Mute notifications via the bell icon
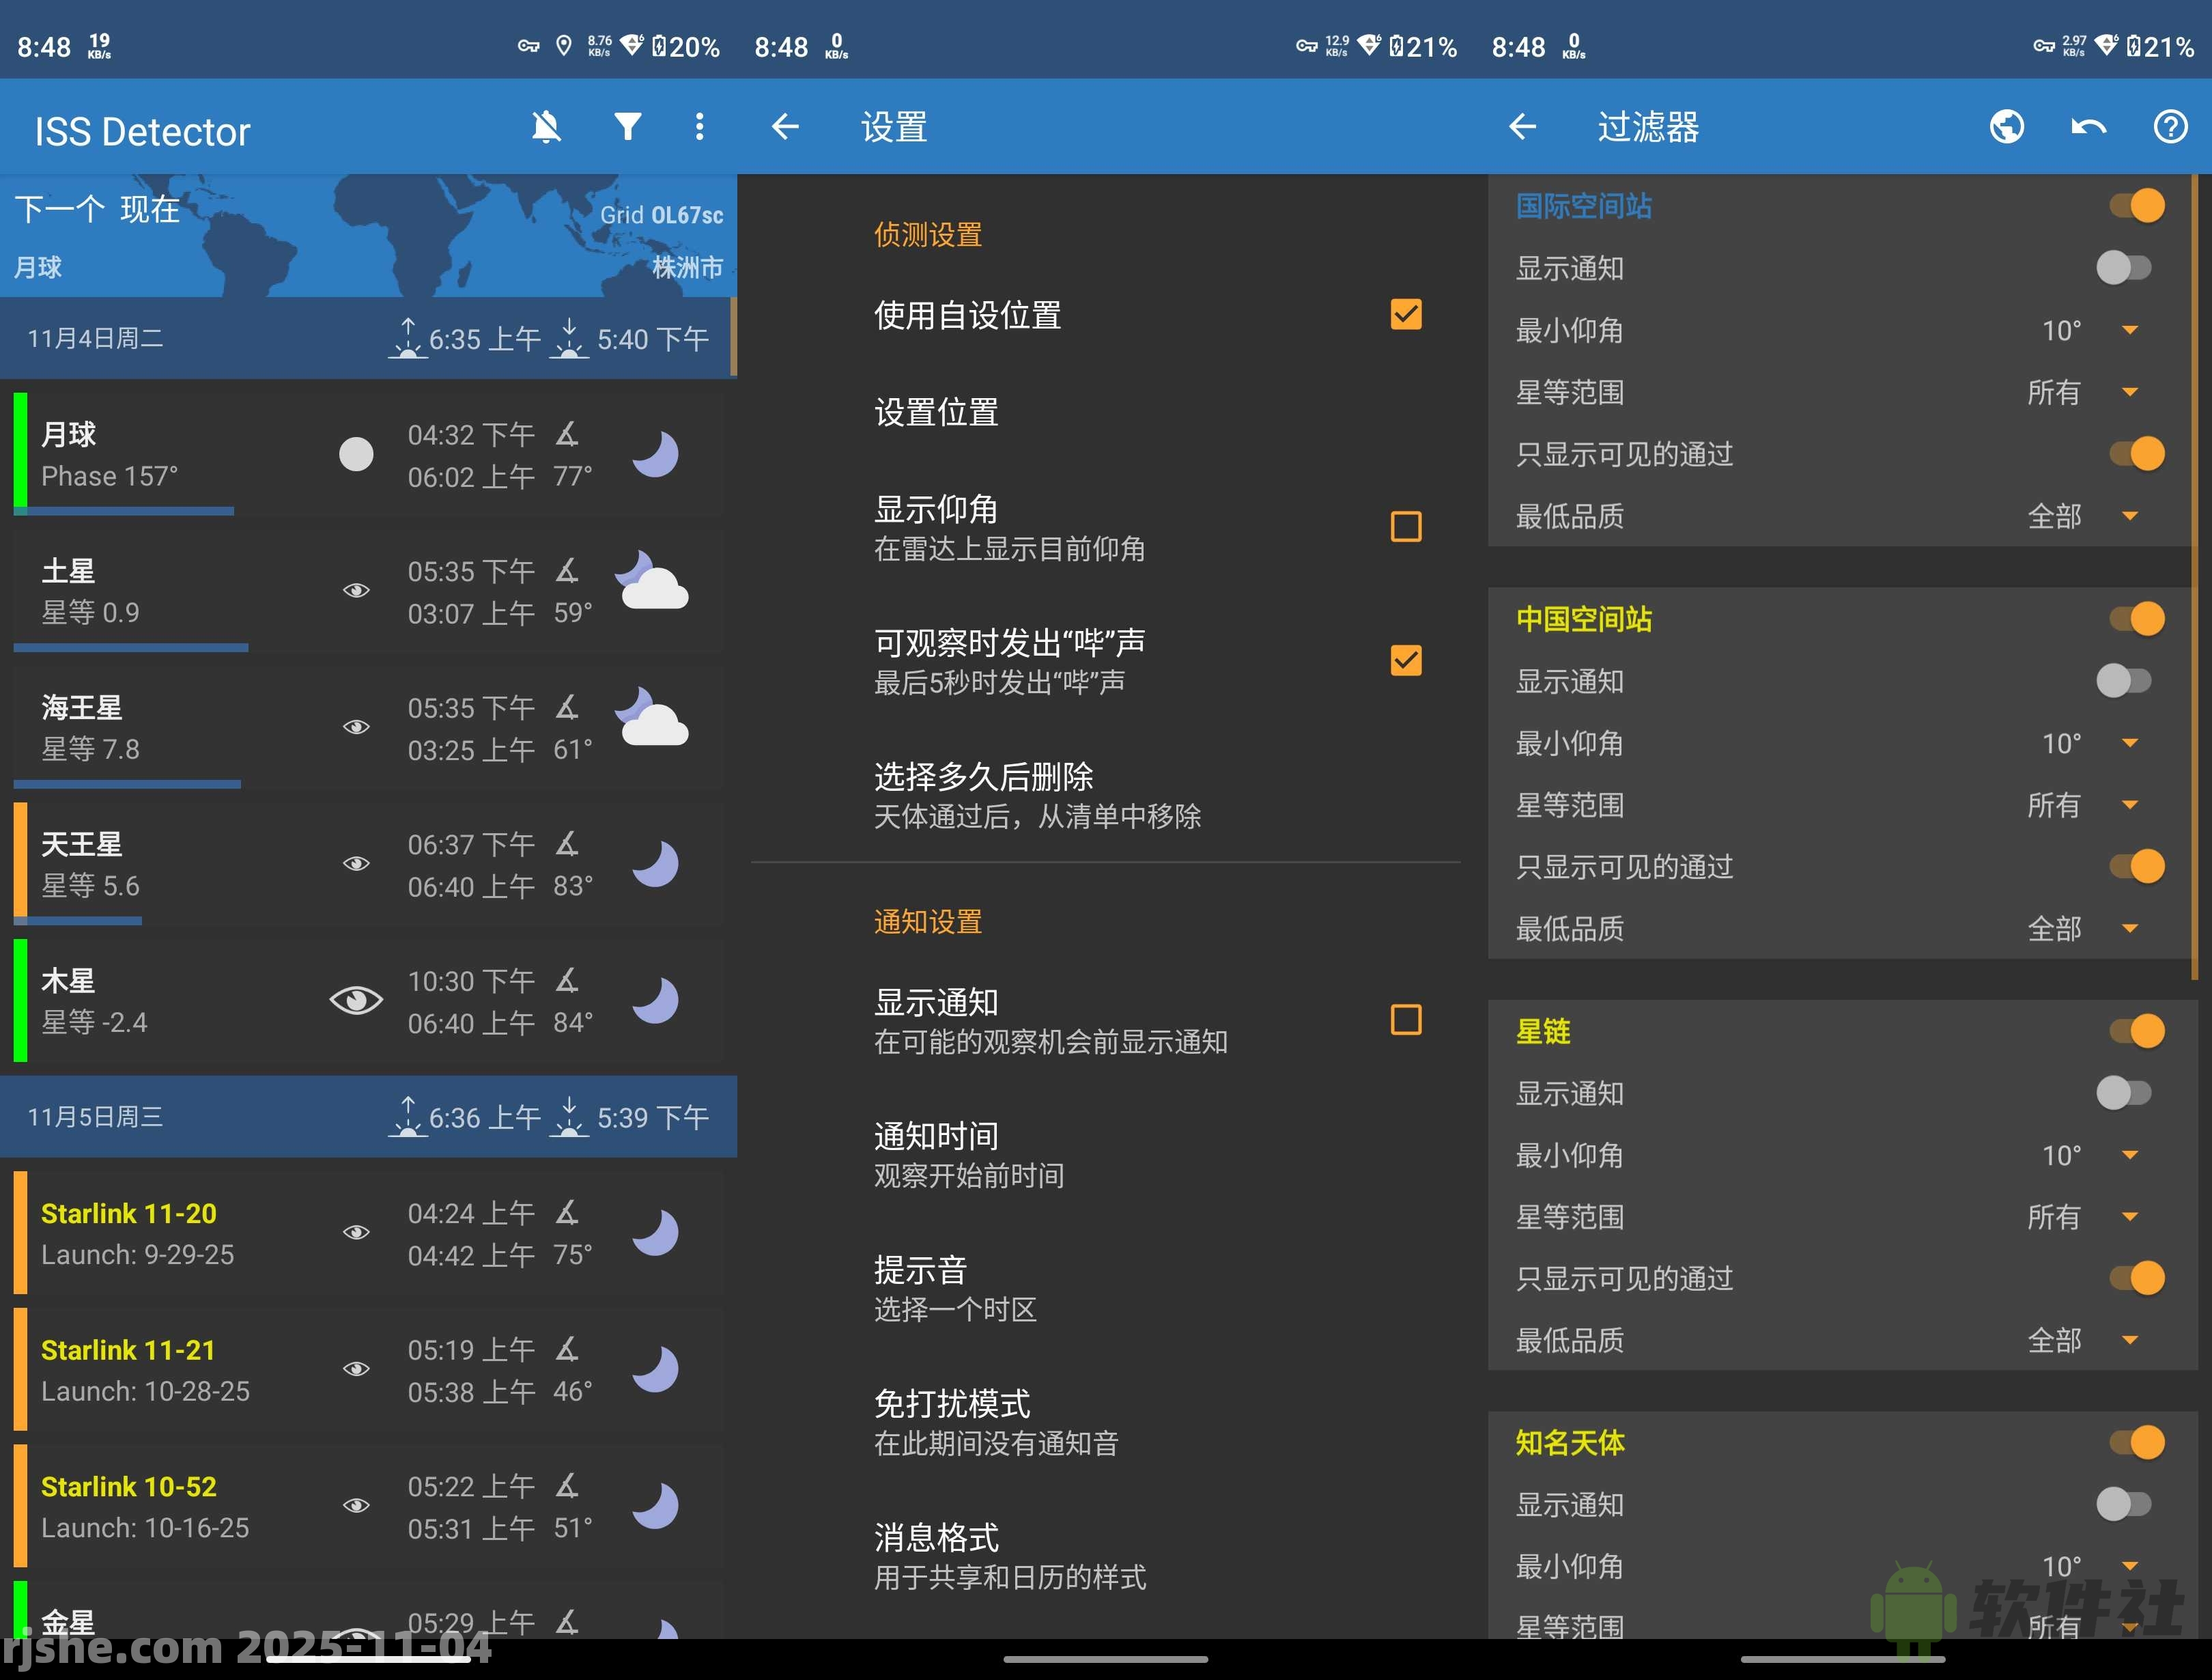This screenshot has height=1680, width=2212. coord(546,127)
